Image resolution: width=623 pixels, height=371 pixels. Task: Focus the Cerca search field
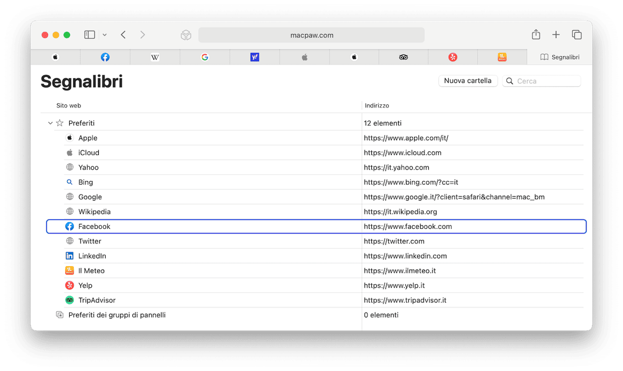[x=542, y=81]
